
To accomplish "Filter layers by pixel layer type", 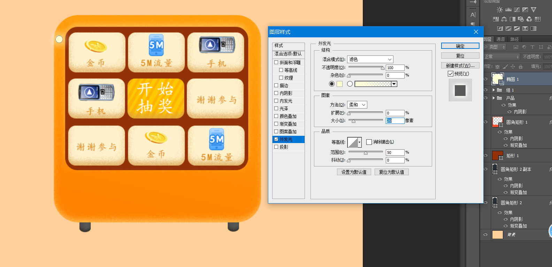I will 516,47.
